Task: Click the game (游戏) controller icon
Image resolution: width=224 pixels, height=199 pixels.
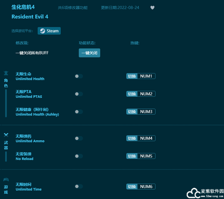Action: point(6,180)
